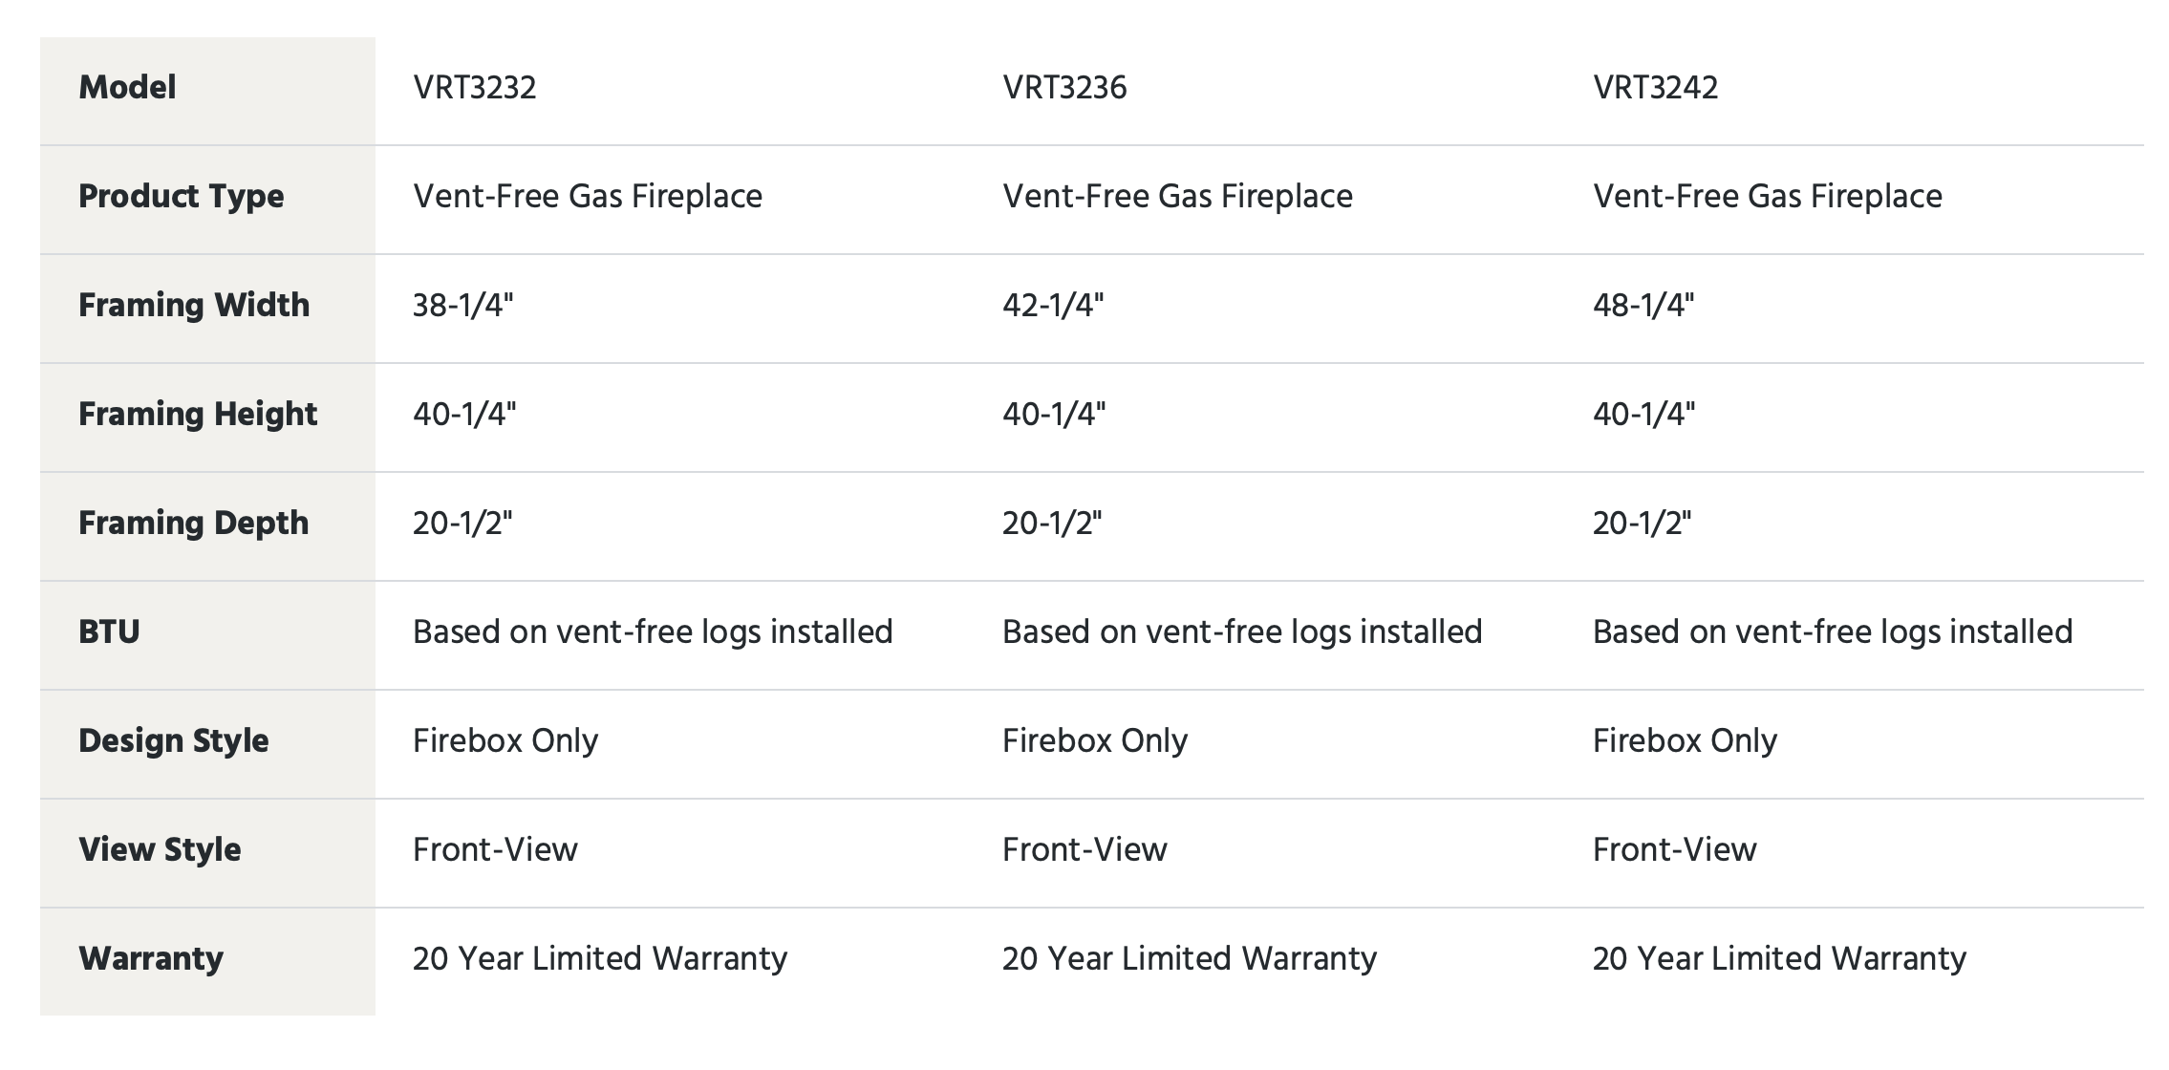The image size is (2169, 1070).
Task: Click the Framing Depth row label
Action: [x=194, y=524]
